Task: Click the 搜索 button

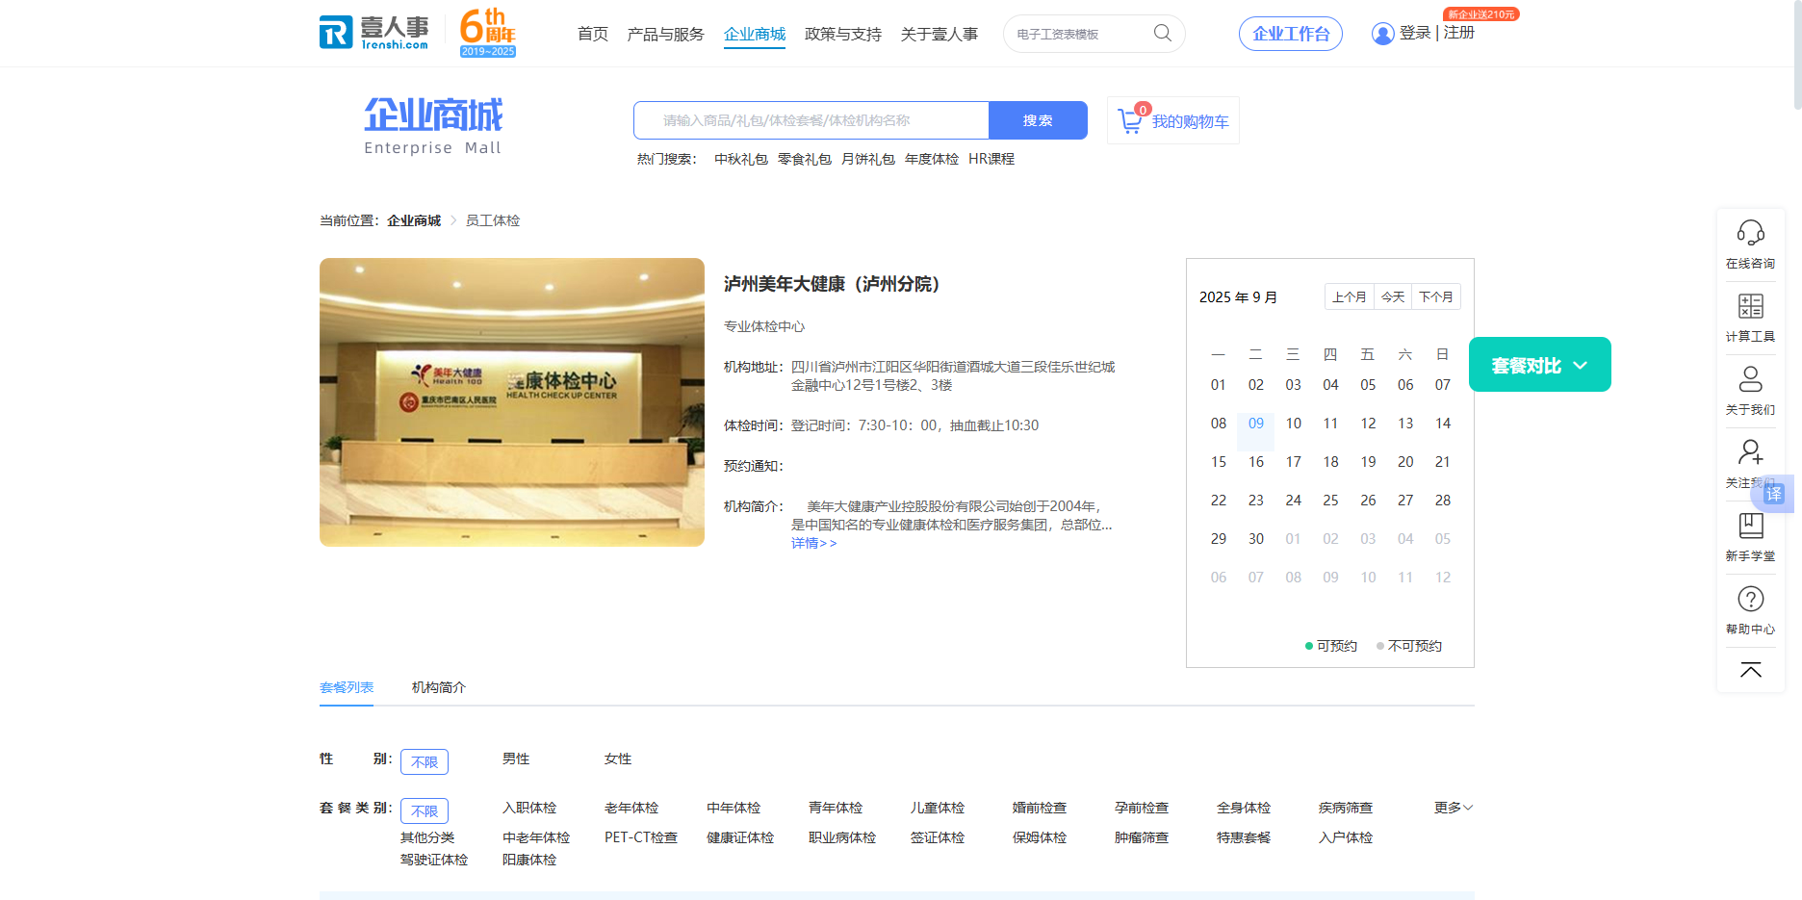Action: pos(1038,120)
